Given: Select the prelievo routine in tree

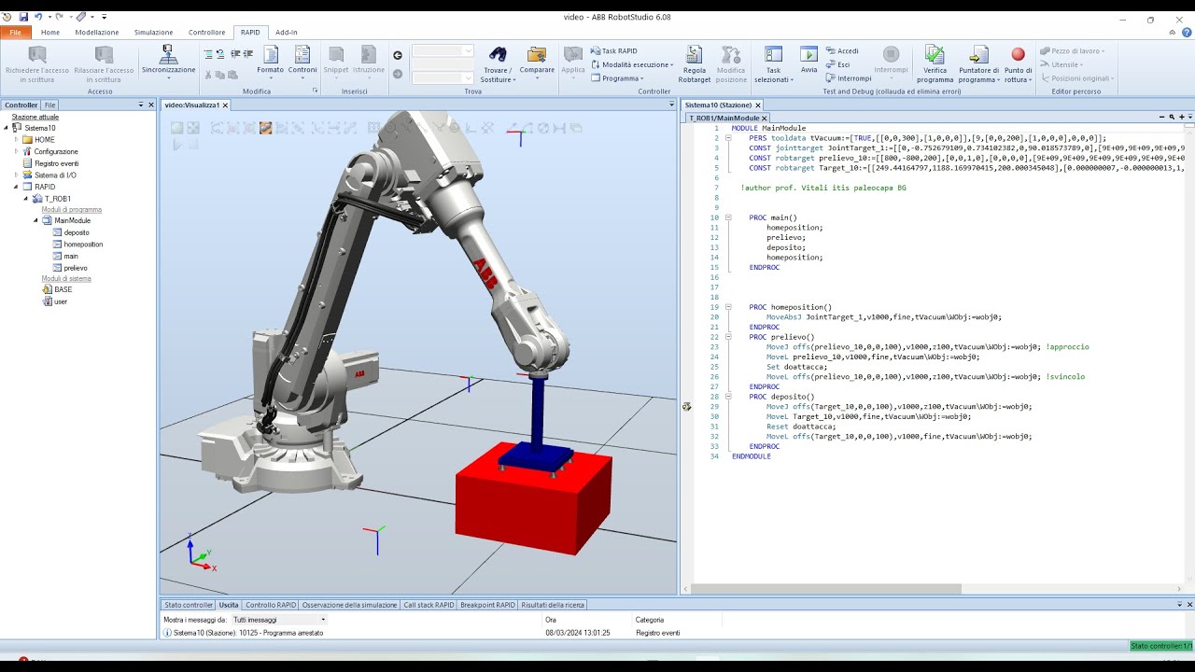Looking at the screenshot, I should pyautogui.click(x=76, y=268).
